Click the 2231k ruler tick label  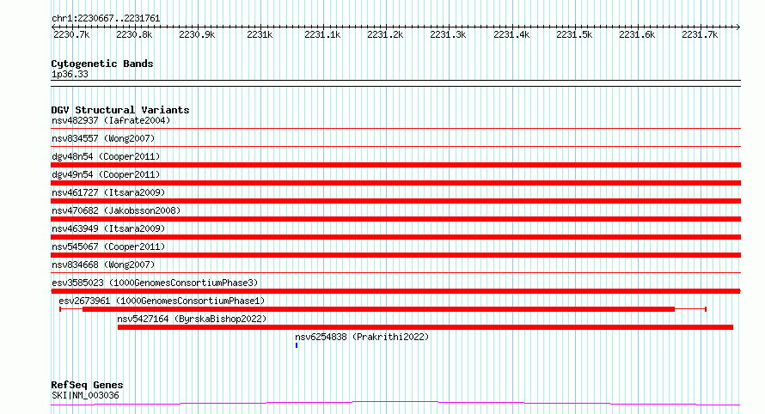[260, 34]
